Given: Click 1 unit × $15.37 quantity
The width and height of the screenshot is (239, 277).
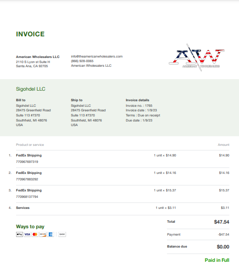Looking at the screenshot, I should click(165, 190).
